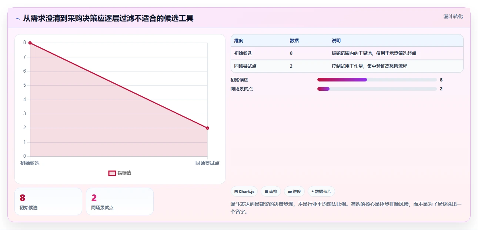Screen dimensions: 478x230
Task: Click the 维度 table column header
Action: pos(239,41)
